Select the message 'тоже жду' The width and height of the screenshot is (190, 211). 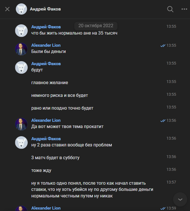click(x=41, y=170)
